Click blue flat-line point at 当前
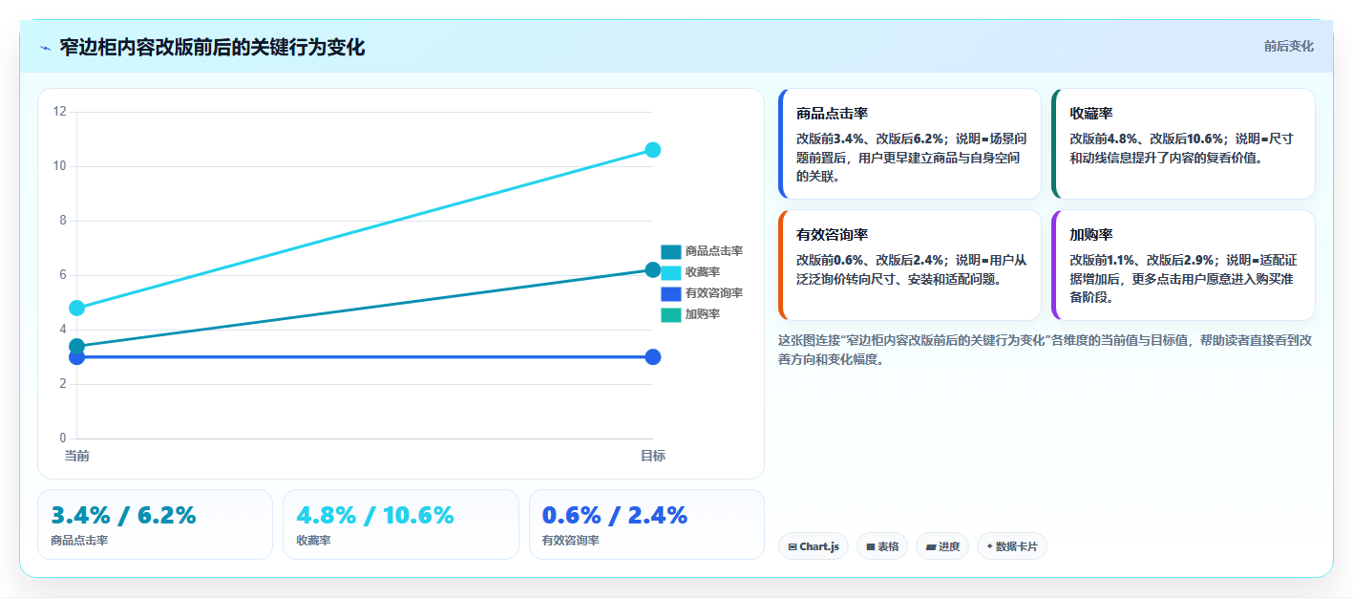This screenshot has width=1353, height=598. coord(77,357)
